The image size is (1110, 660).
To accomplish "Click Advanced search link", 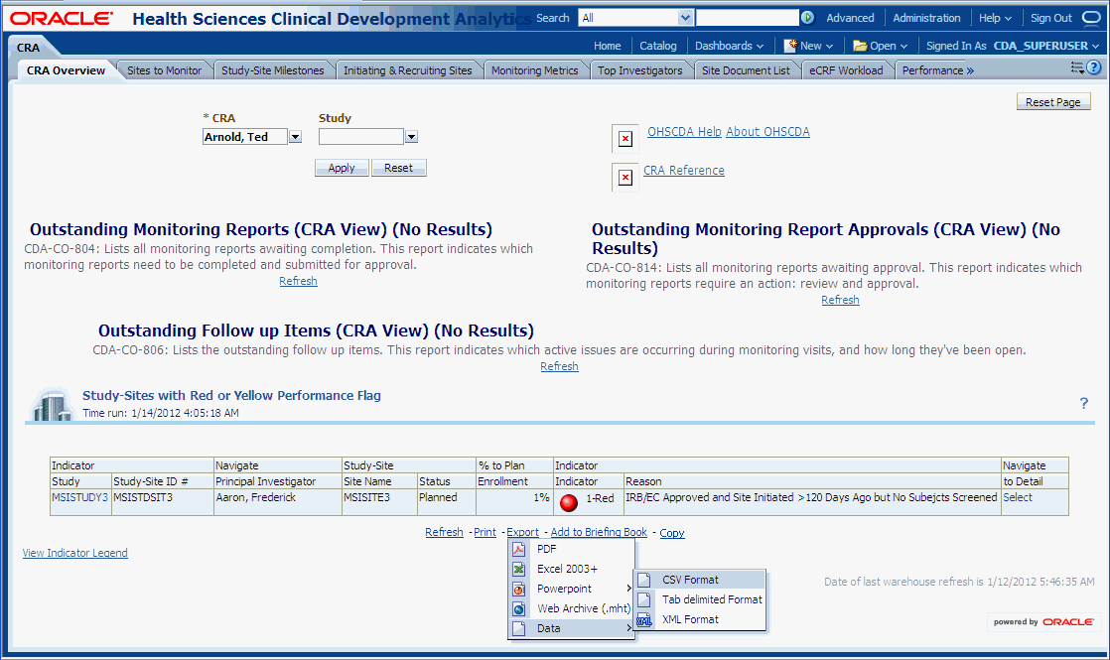I will 850,18.
